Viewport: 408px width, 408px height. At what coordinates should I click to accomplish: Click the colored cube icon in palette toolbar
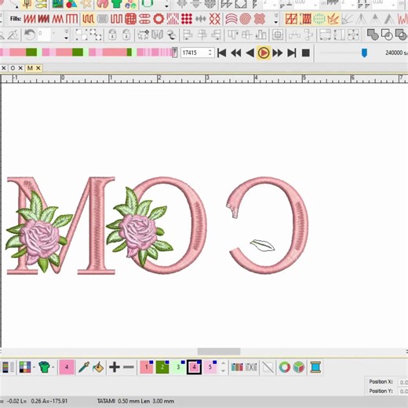(x=299, y=367)
